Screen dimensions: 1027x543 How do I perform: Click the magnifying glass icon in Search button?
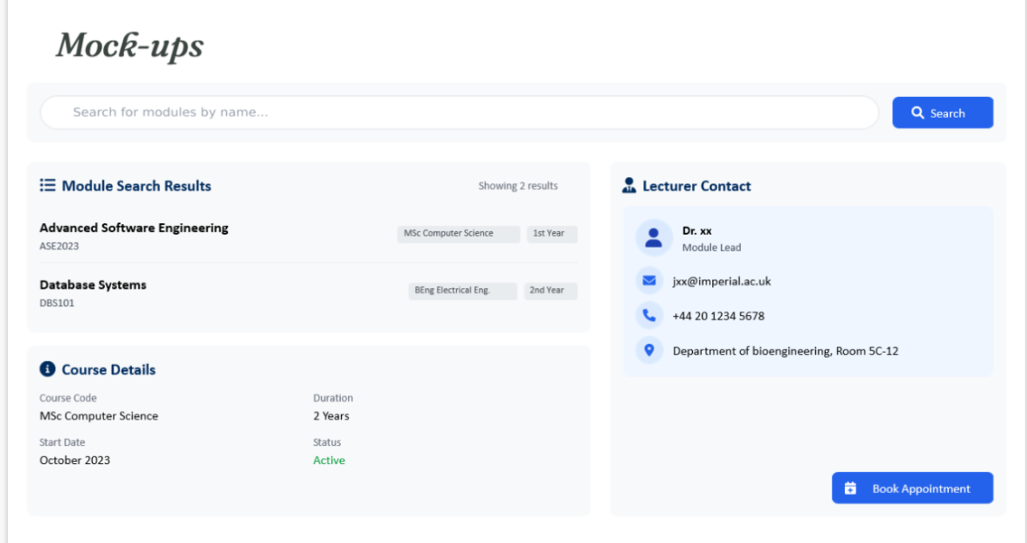[917, 113]
